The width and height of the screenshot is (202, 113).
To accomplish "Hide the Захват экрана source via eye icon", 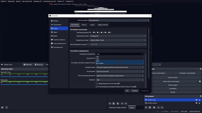I will click(196, 103).
